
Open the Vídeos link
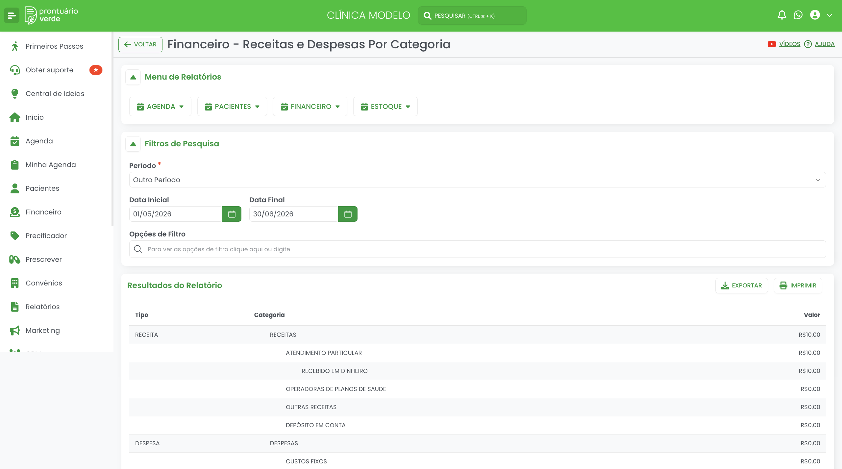tap(789, 44)
